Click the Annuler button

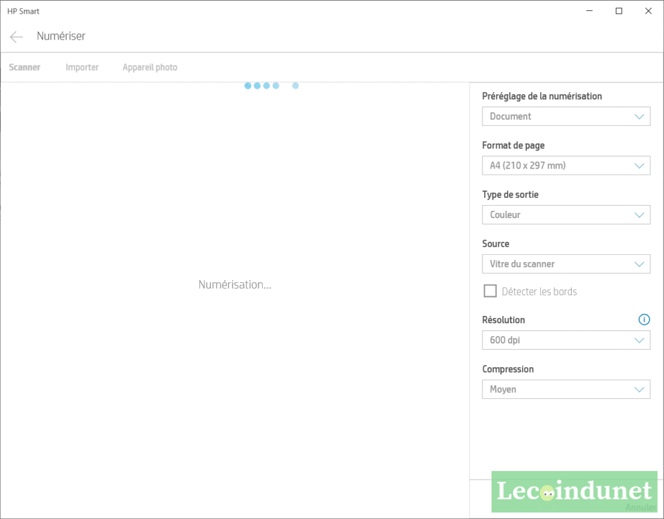pyautogui.click(x=641, y=507)
